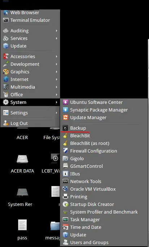This screenshot has width=149, height=247.
Task: Select Users and Groups entry
Action: coord(104,242)
